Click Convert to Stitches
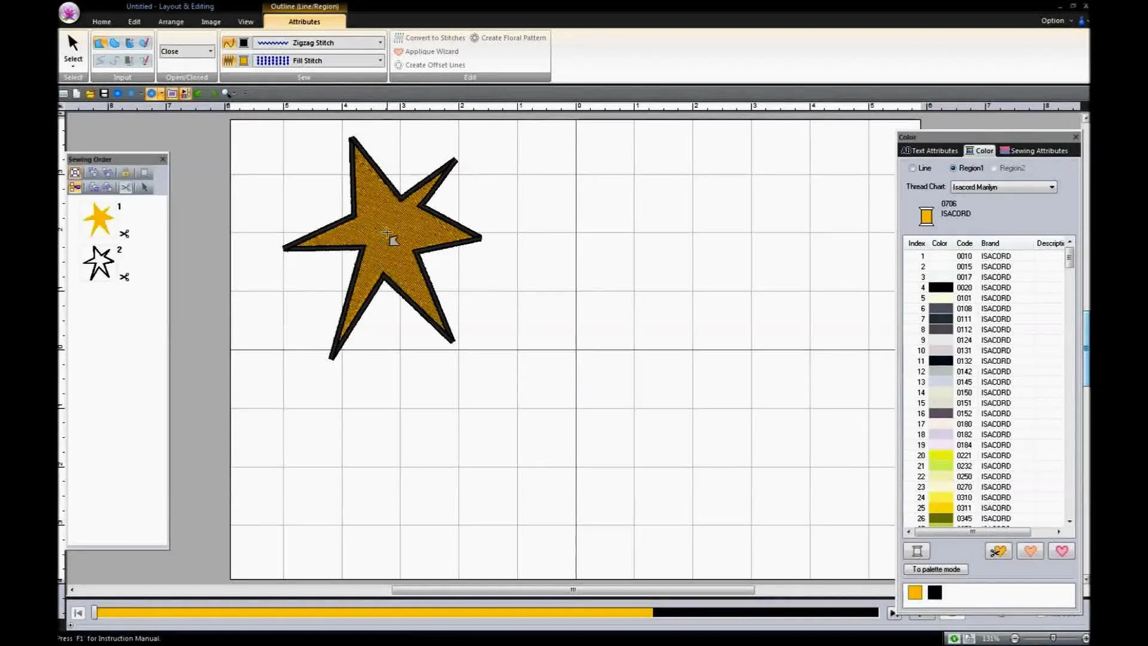Image resolution: width=1148 pixels, height=646 pixels. (x=430, y=38)
